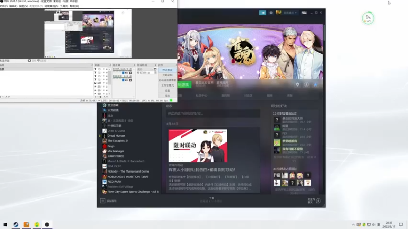Open OBS 设置 settings button

point(167,91)
